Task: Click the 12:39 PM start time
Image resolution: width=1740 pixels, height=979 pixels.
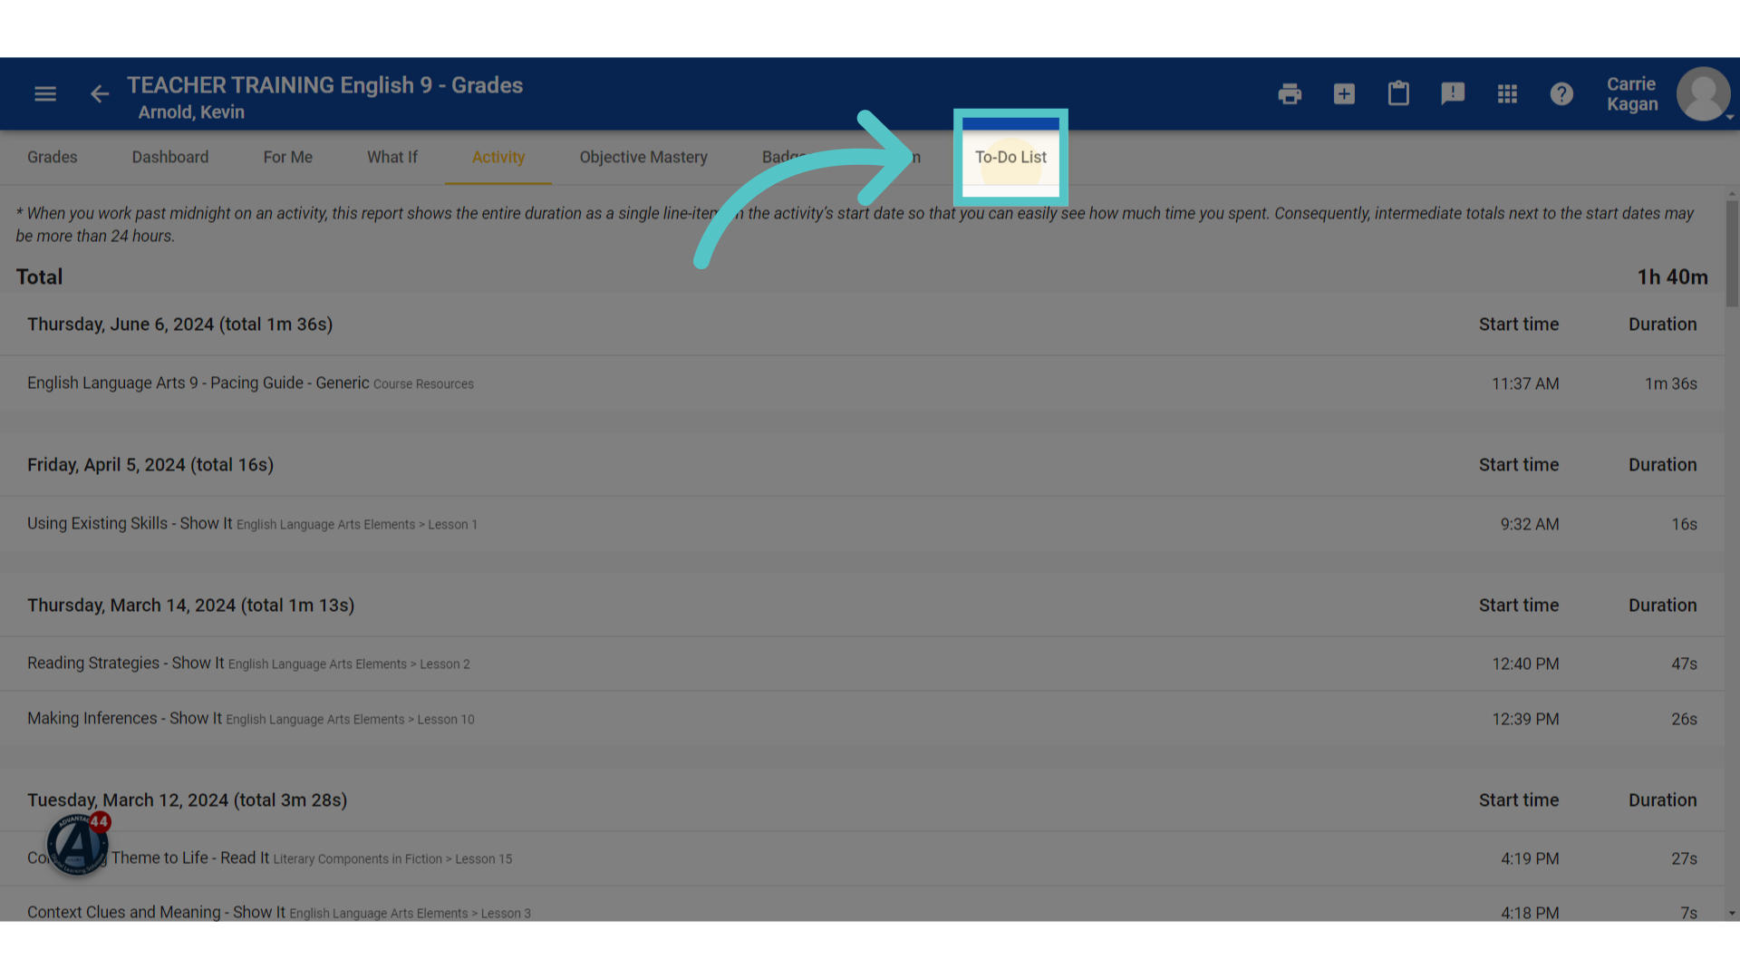Action: coord(1525,719)
